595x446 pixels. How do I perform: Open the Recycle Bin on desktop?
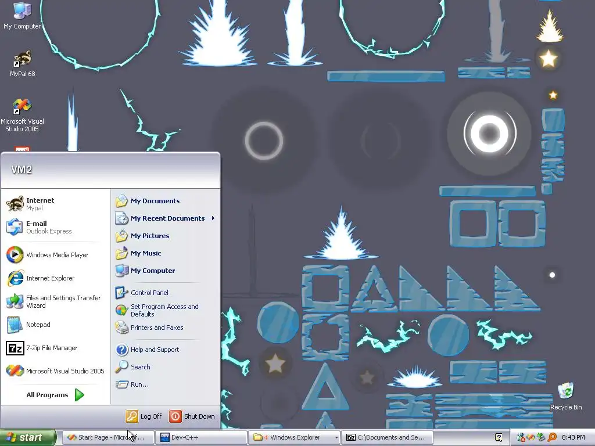click(566, 396)
